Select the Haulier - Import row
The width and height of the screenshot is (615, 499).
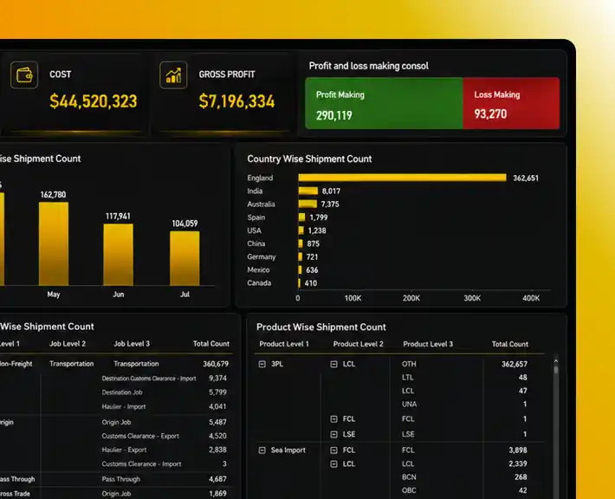coord(124,406)
